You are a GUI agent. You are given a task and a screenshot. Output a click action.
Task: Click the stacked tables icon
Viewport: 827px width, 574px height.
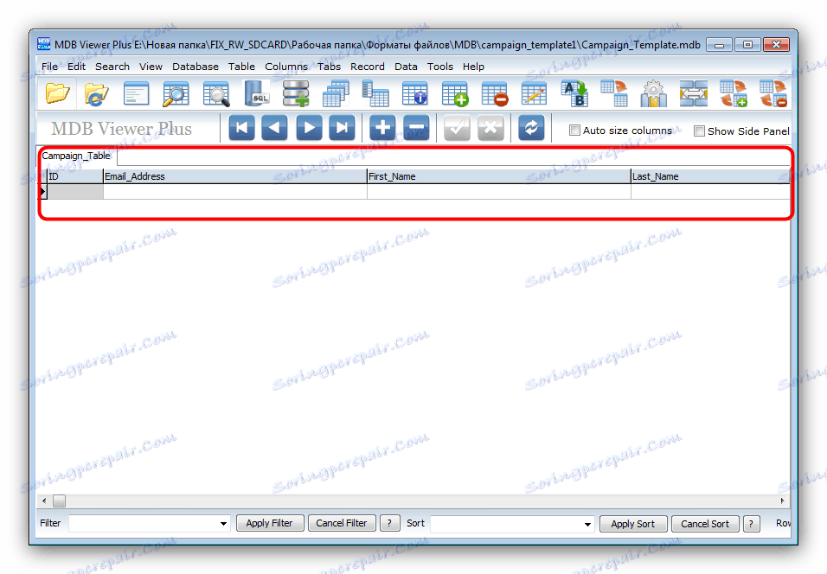pyautogui.click(x=336, y=94)
